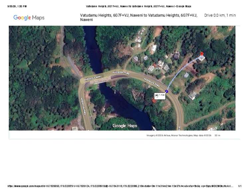The width and height of the screenshot is (249, 192).
Task: Click the red-roofed building below the callout
Action: pos(154,100)
